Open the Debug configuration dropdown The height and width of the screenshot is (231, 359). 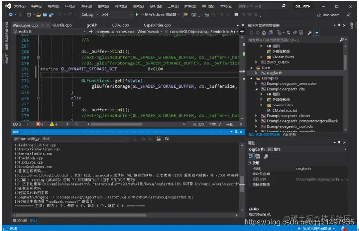(x=90, y=14)
